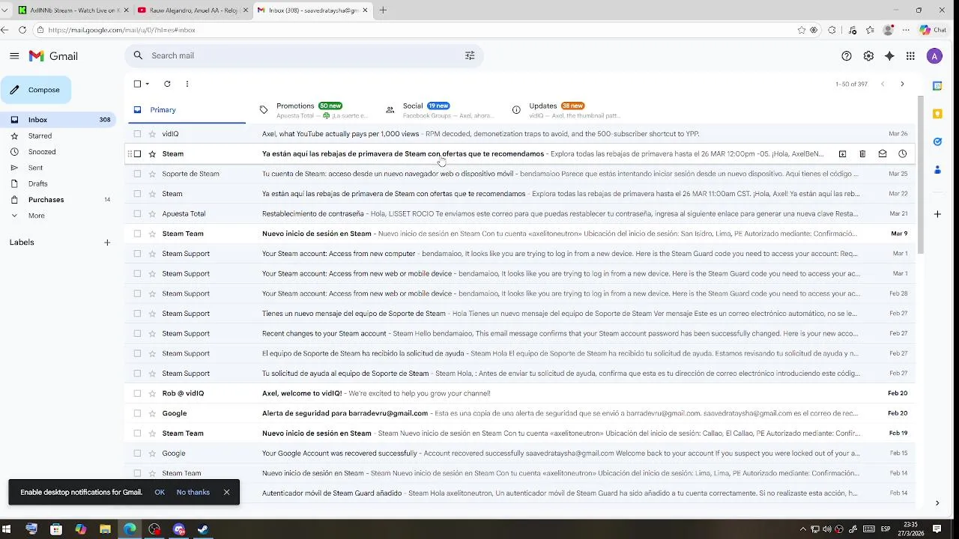Open Google Calendar side panel

[x=937, y=86]
